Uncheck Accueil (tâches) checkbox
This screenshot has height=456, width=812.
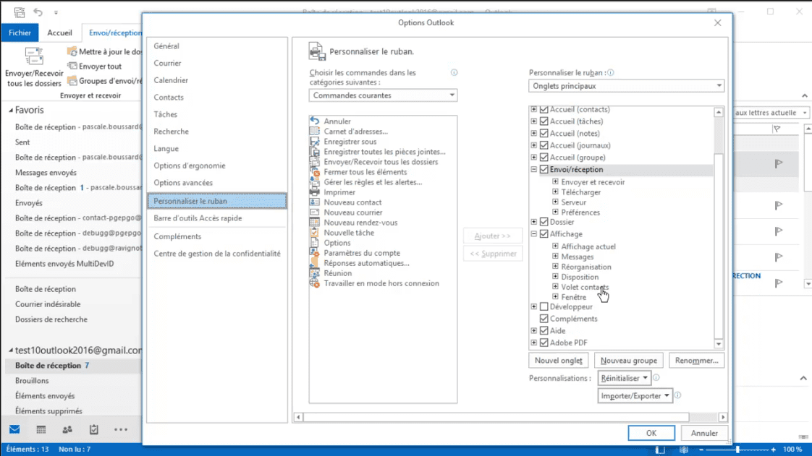click(544, 121)
